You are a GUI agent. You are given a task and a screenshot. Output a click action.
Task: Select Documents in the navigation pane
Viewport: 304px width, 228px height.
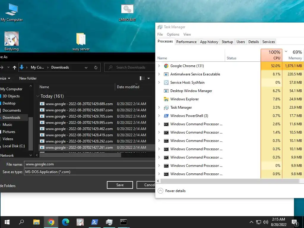(x=12, y=110)
